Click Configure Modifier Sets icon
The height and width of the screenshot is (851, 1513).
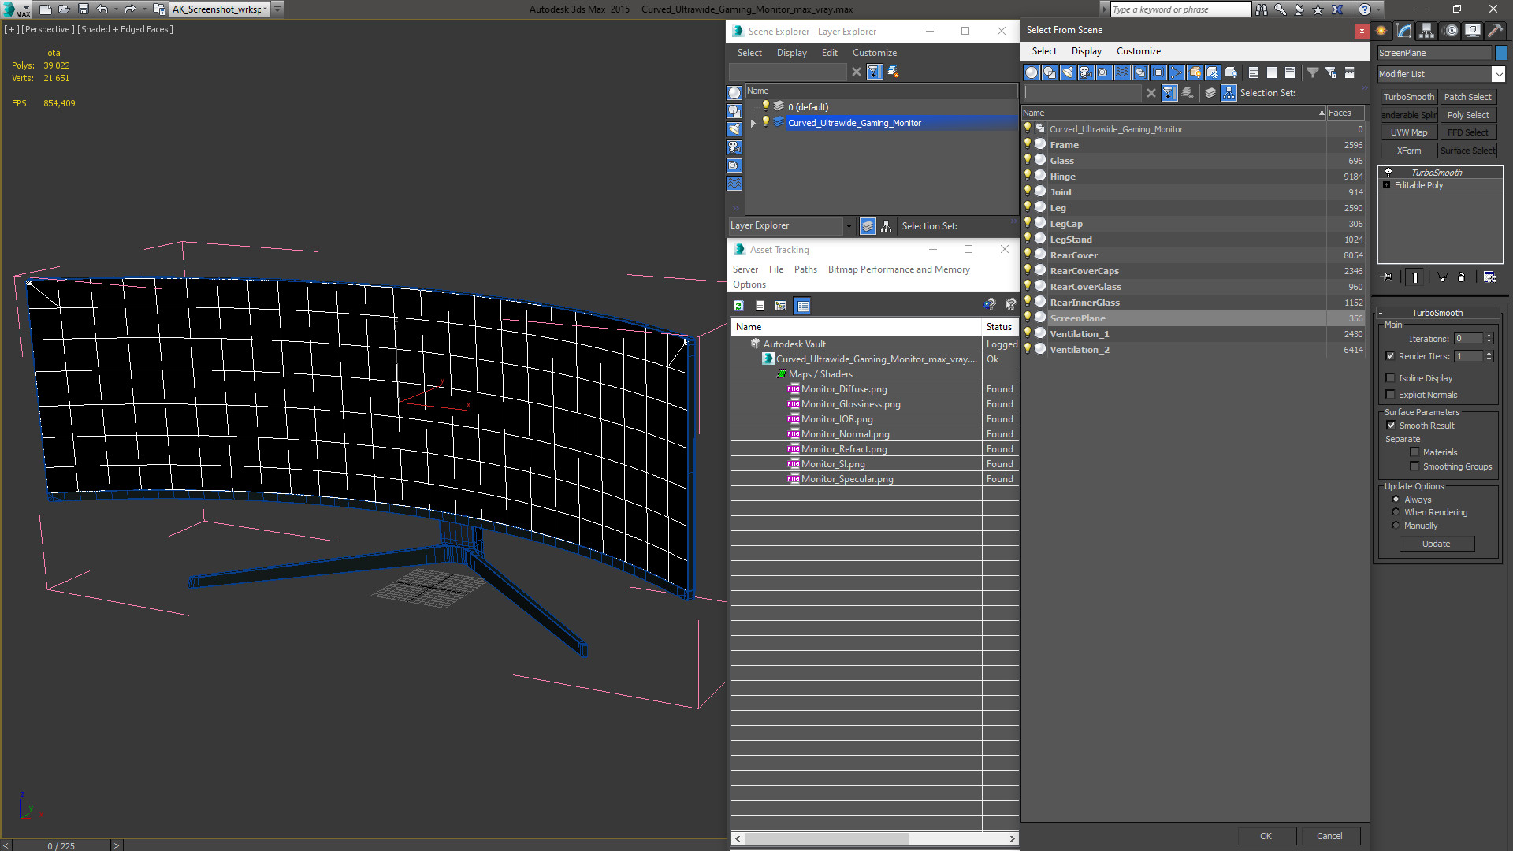[x=1489, y=277]
